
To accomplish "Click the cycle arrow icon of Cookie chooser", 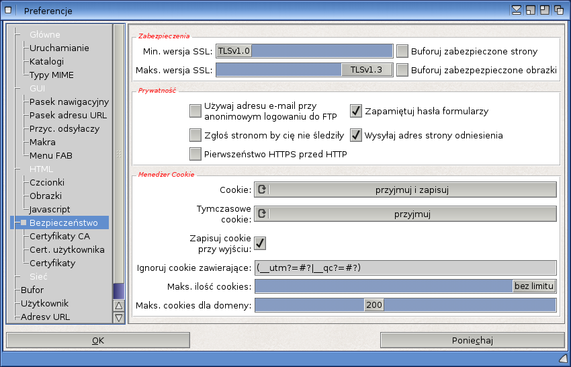I will tap(261, 190).
